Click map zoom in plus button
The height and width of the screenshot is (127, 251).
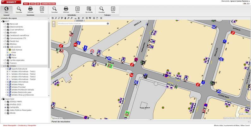54,22
